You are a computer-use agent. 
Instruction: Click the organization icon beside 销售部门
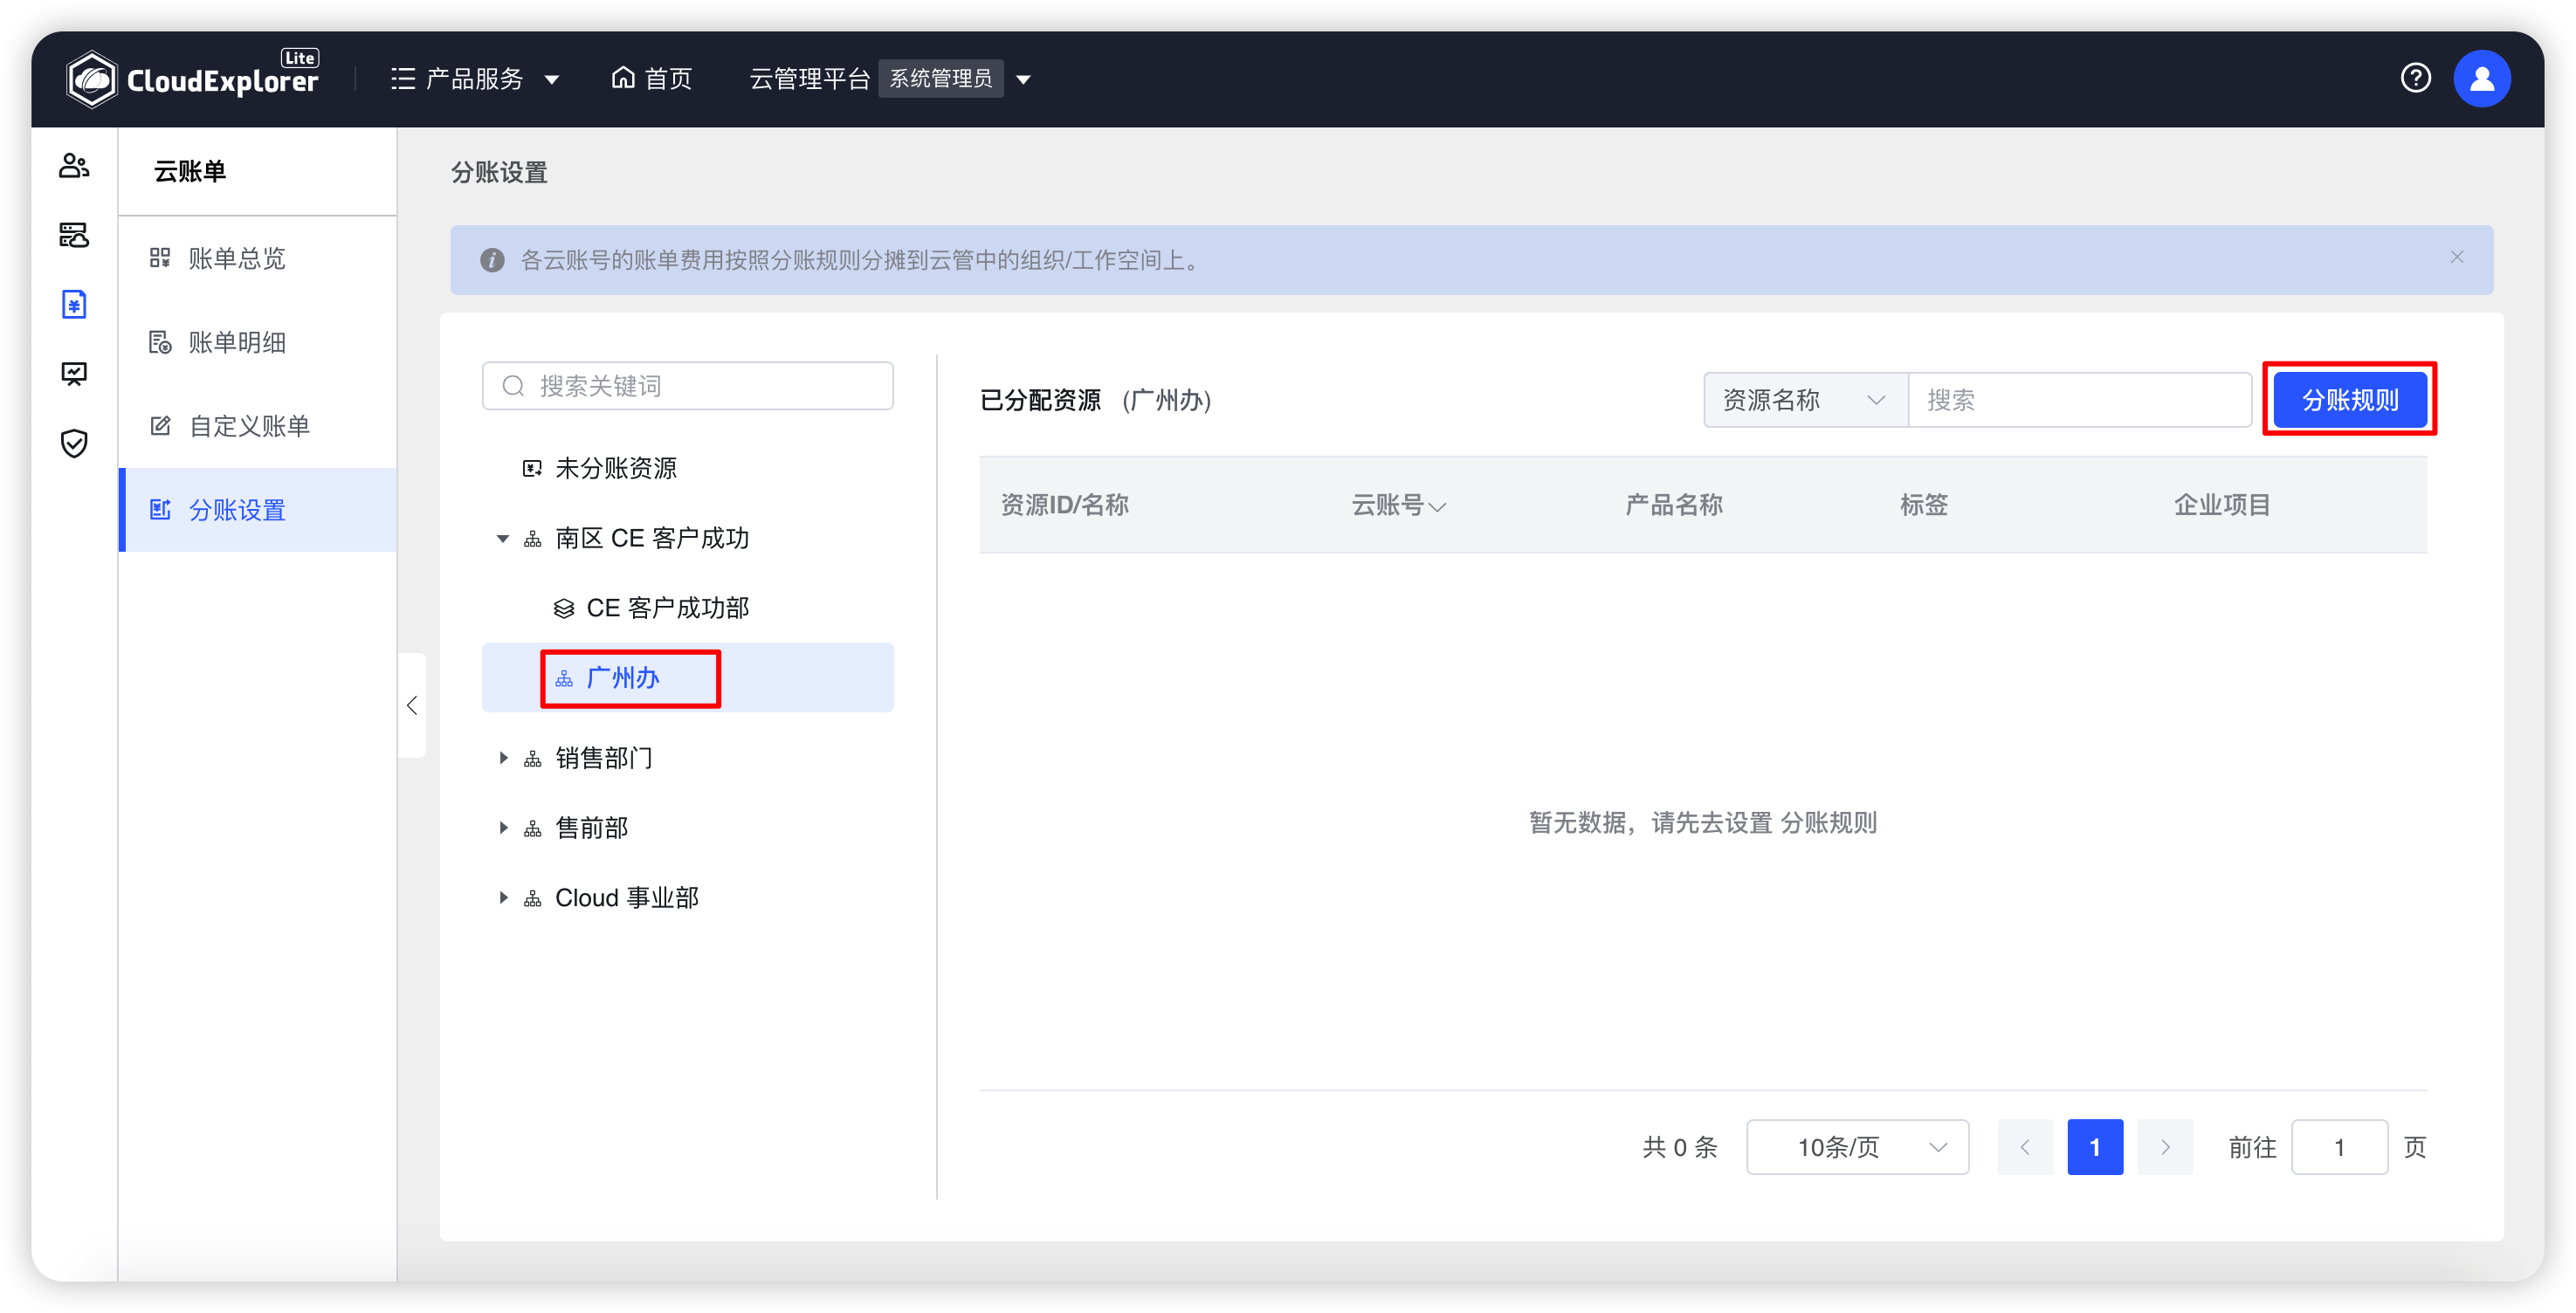coord(533,759)
